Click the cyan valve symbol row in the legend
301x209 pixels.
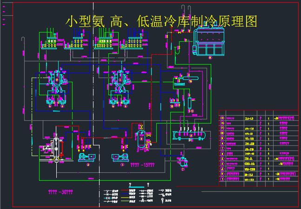(107, 198)
